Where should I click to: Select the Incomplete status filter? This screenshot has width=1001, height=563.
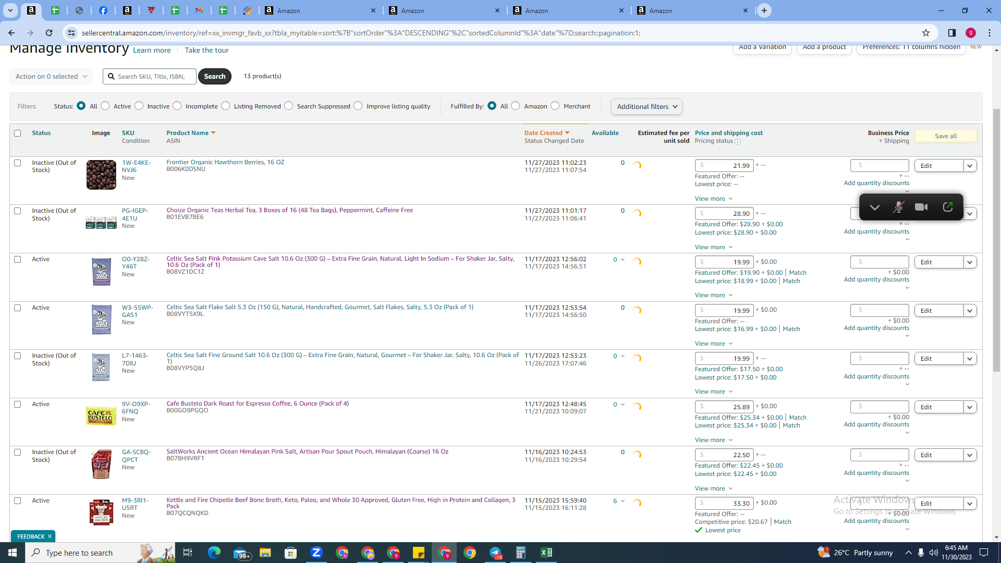tap(177, 106)
